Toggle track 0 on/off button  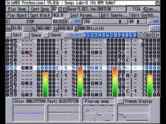point(85,35)
